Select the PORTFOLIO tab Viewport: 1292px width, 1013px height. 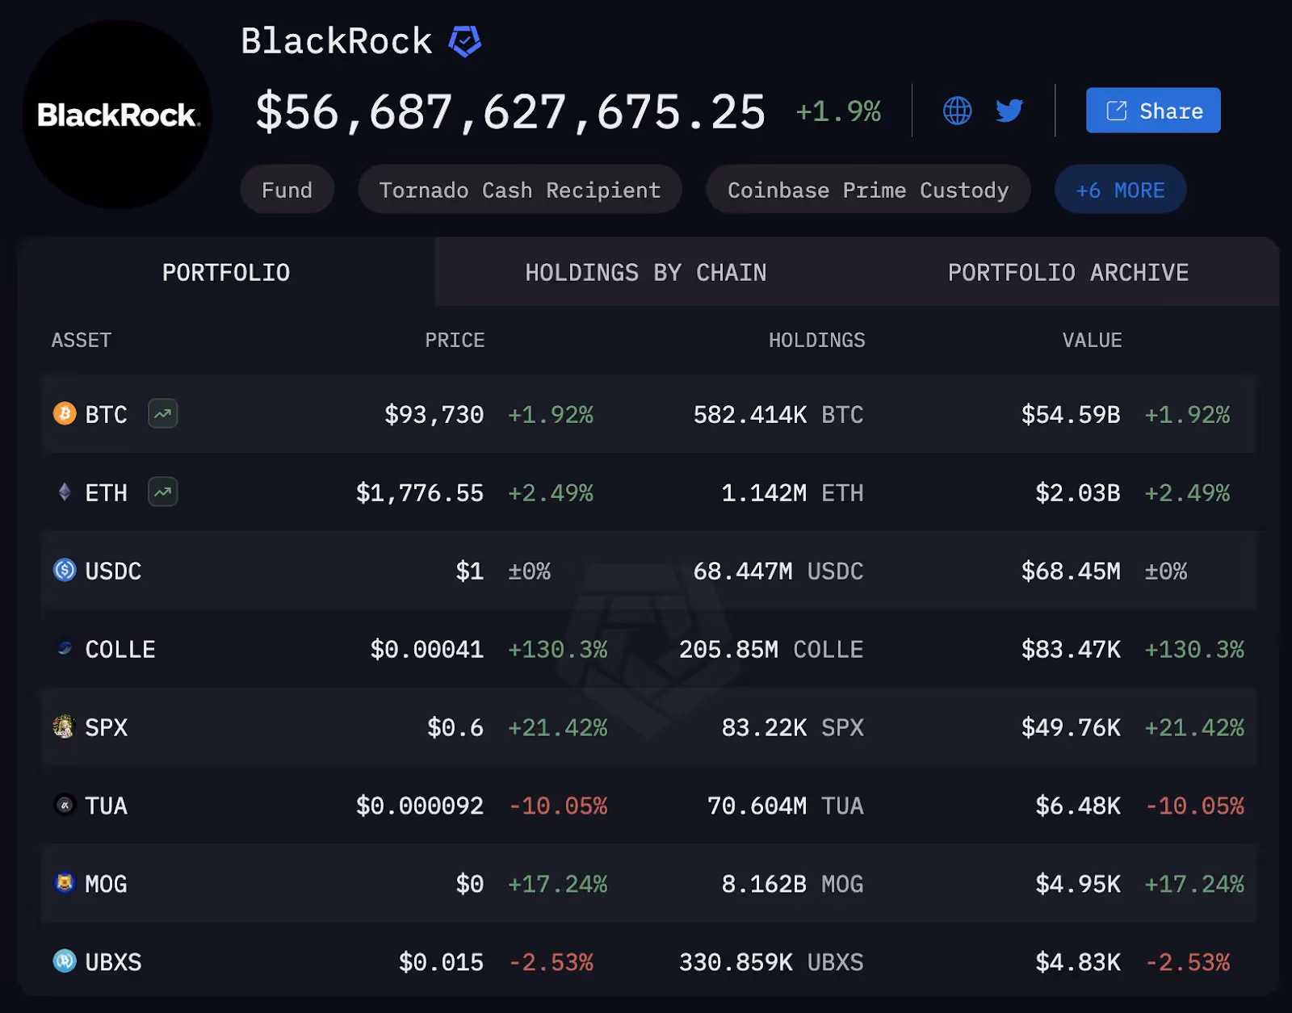tap(225, 272)
